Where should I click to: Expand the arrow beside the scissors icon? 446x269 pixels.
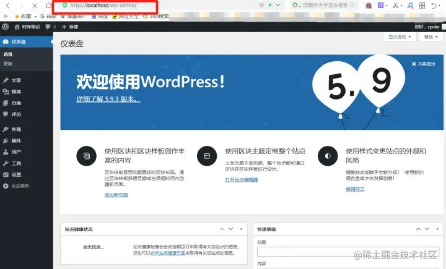(x=401, y=6)
